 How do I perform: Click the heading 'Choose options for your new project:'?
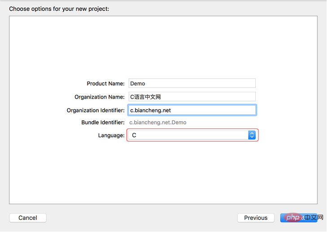59,9
